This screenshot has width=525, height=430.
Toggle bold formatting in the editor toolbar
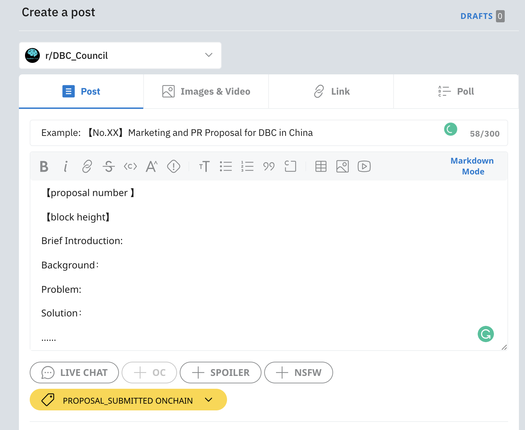point(44,166)
